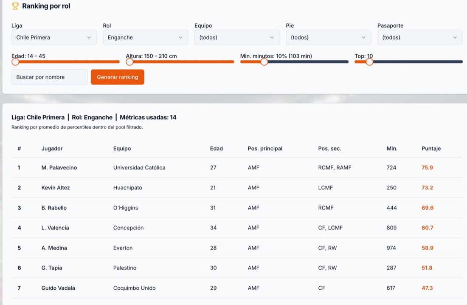Image resolution: width=467 pixels, height=305 pixels.
Task: Click the Métricas usadas: 14 text
Action: (x=148, y=118)
